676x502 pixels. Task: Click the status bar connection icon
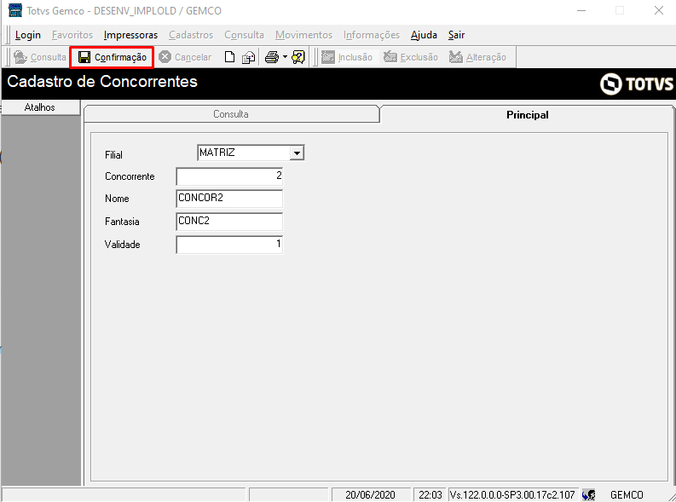[588, 494]
